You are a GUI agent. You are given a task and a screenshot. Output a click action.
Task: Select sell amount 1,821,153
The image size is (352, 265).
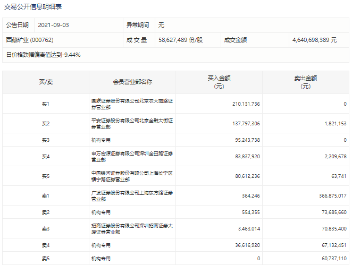(336, 124)
